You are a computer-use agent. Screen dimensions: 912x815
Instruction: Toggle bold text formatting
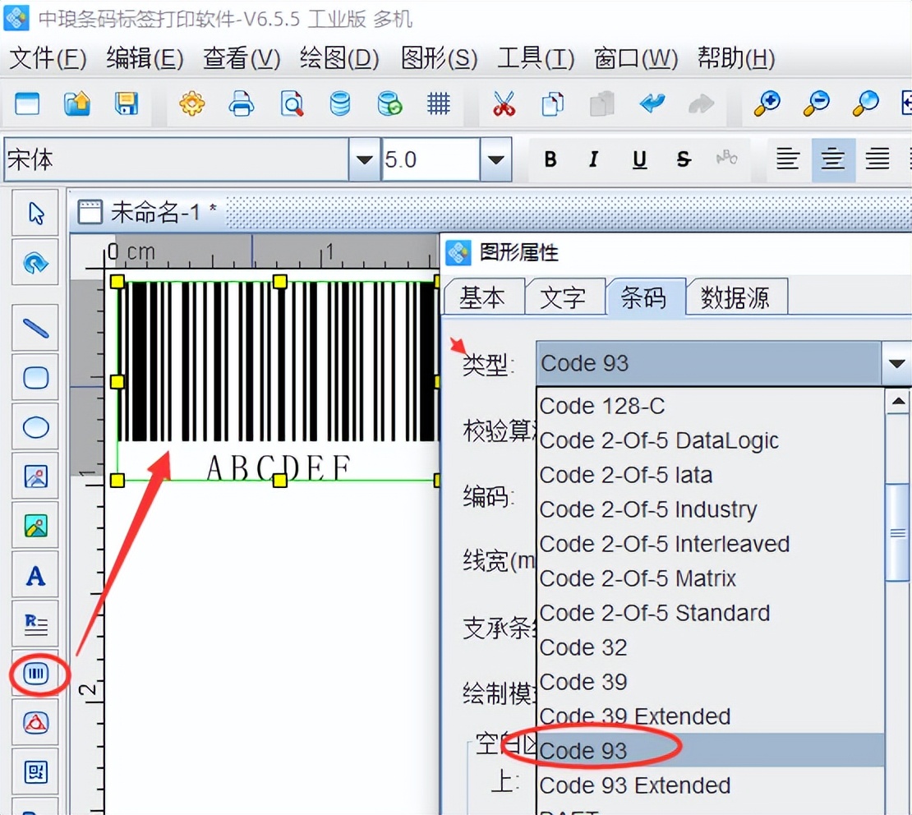(550, 159)
